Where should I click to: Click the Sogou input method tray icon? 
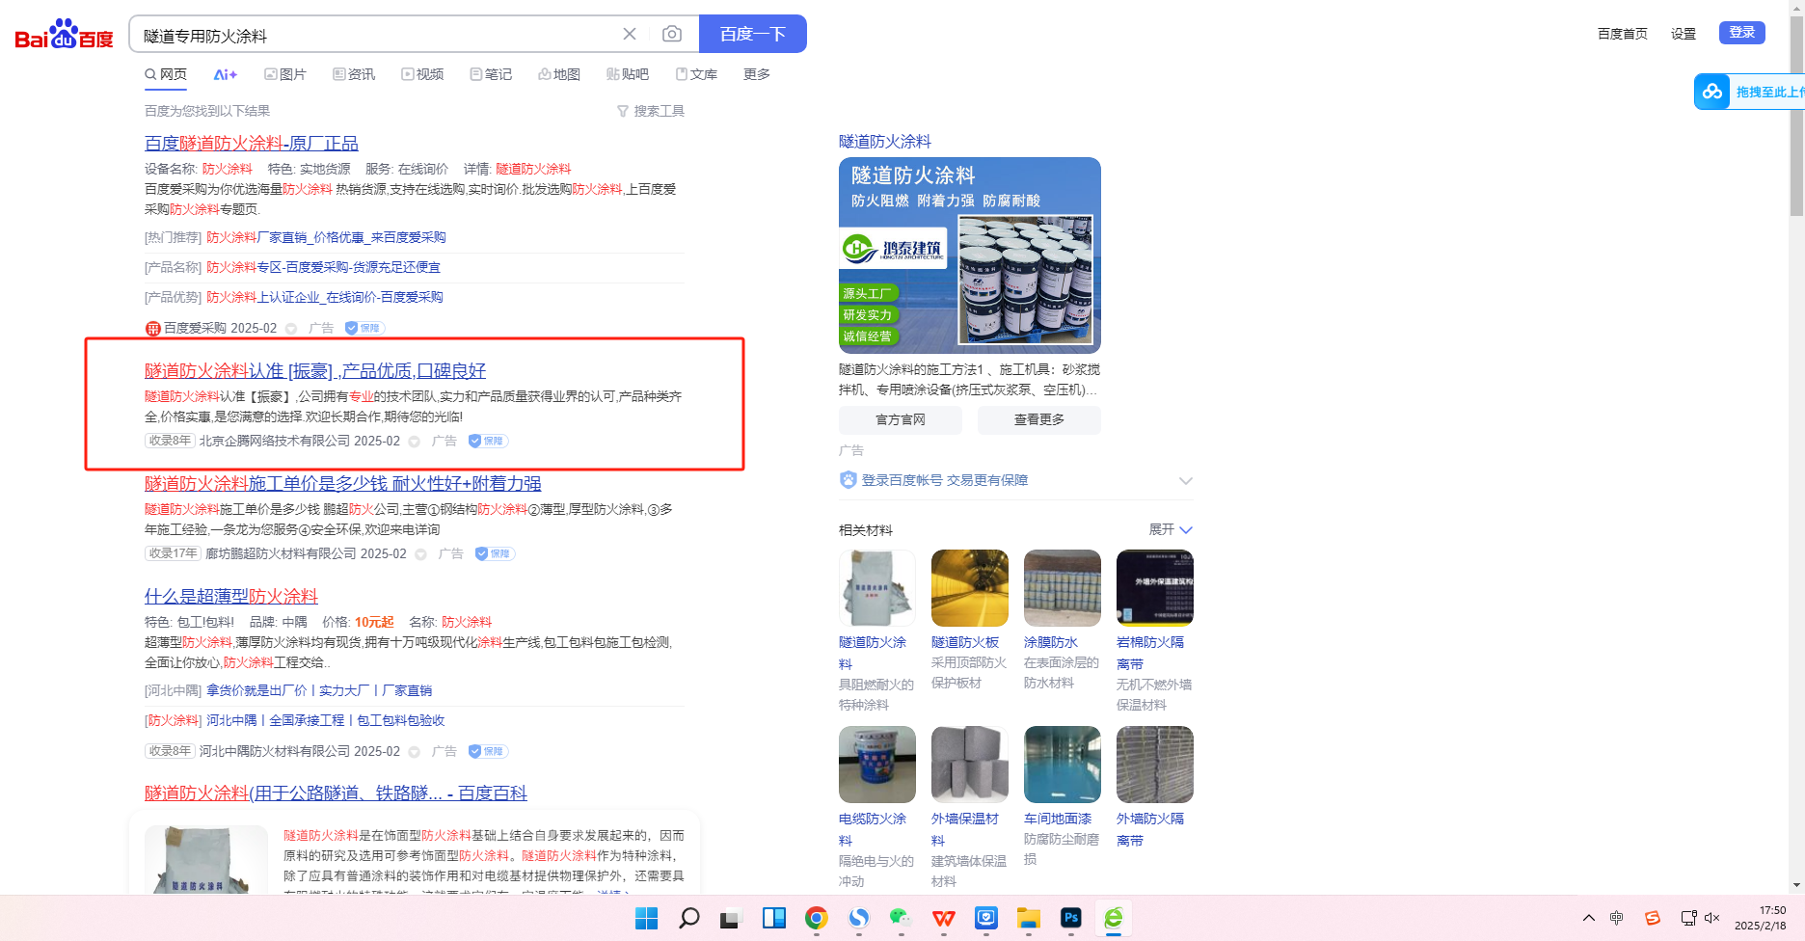[1653, 918]
